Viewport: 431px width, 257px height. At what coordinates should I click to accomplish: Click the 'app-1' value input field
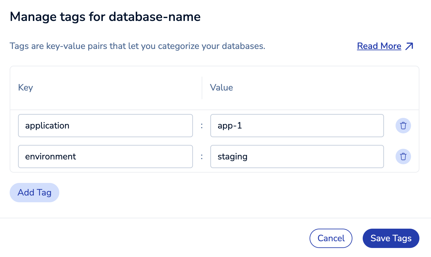point(297,126)
